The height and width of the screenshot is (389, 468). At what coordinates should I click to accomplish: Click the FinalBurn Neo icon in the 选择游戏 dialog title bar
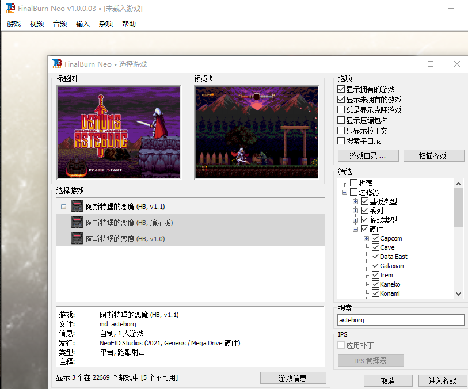[57, 64]
